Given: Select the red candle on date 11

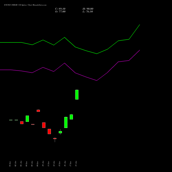Looking at the screenshot, I should [49, 131].
